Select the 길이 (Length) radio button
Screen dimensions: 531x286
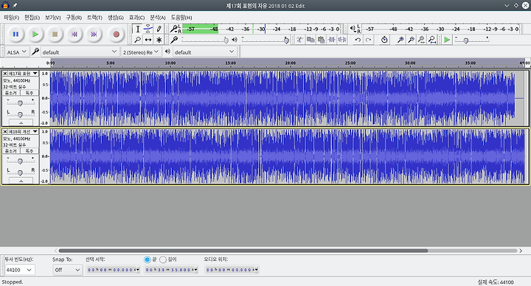coord(163,259)
